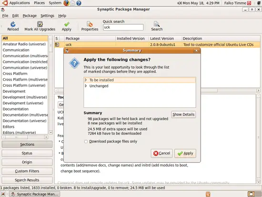Viewport: 262px width, 197px height.
Task: Select the Communication section
Action: pos(25,50)
